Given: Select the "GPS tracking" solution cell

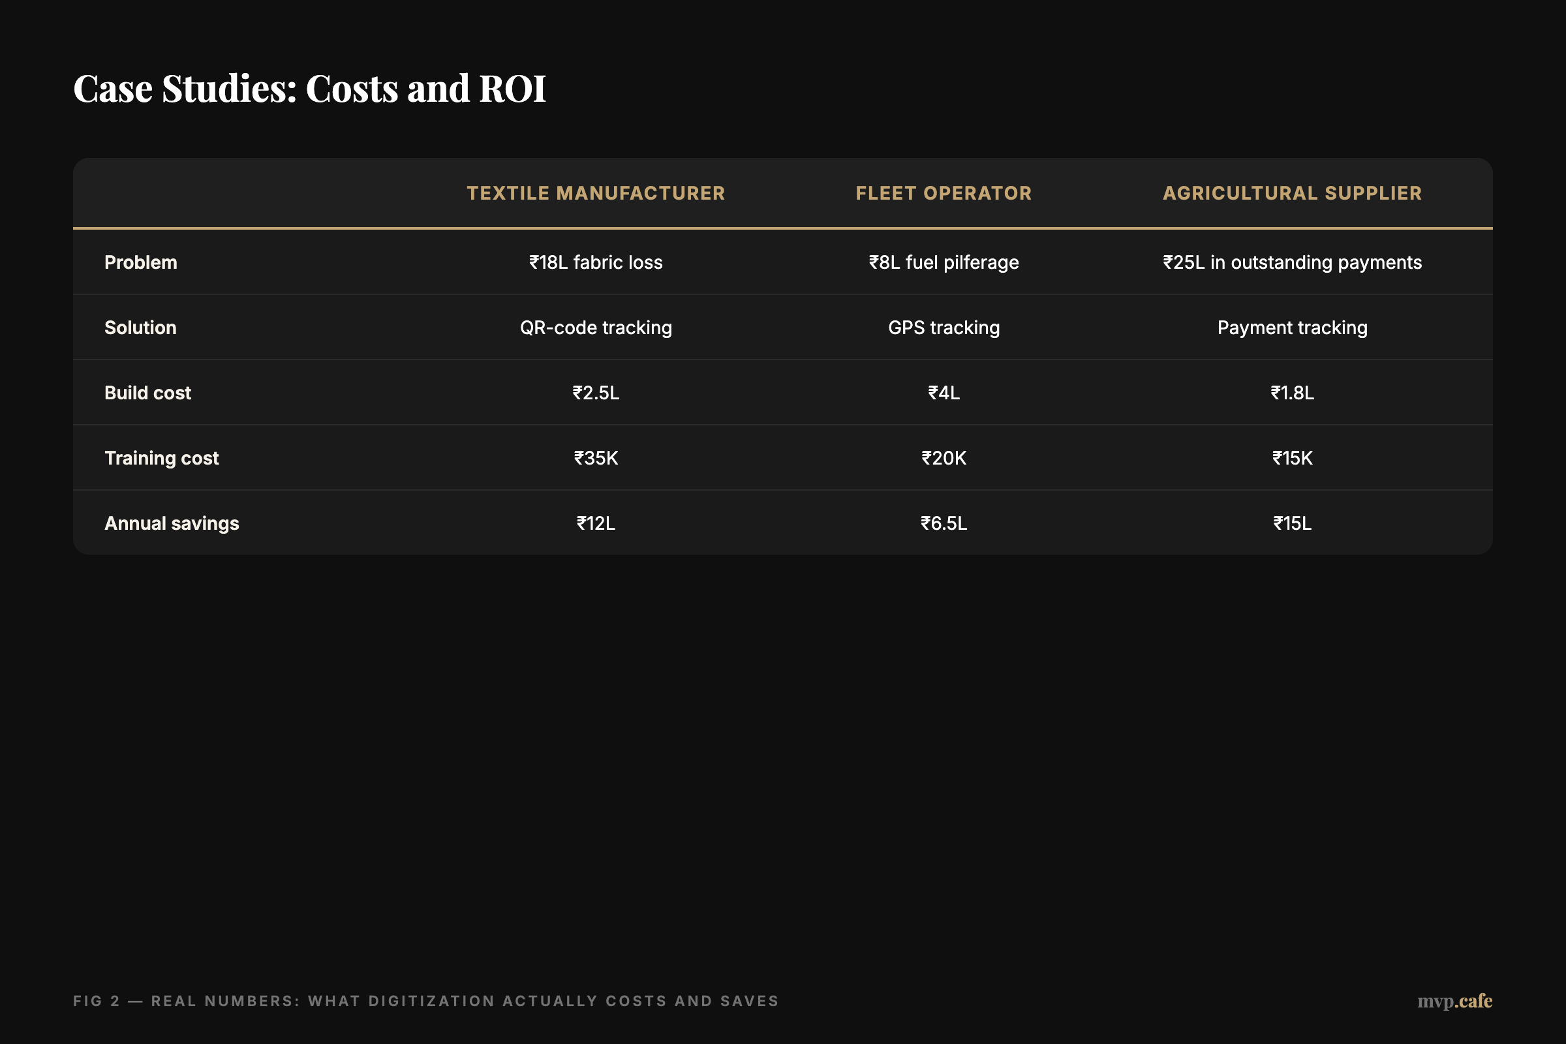Looking at the screenshot, I should pos(944,327).
